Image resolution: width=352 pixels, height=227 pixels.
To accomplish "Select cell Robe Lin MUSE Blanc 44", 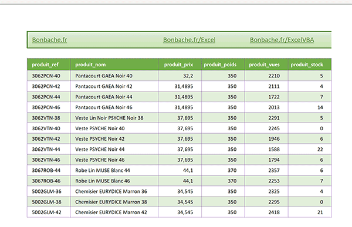I will click(114, 171).
